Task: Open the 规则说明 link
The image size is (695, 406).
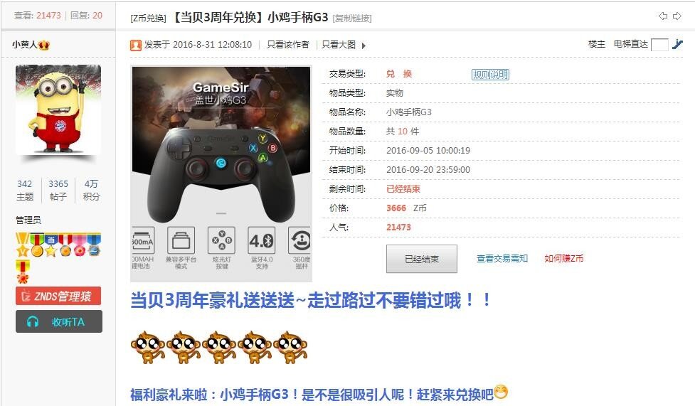Action: (490, 75)
